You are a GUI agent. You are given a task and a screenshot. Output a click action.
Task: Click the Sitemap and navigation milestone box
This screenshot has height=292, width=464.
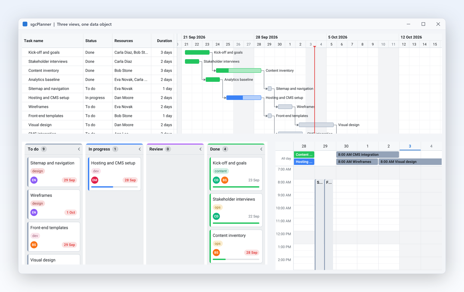pyautogui.click(x=270, y=89)
